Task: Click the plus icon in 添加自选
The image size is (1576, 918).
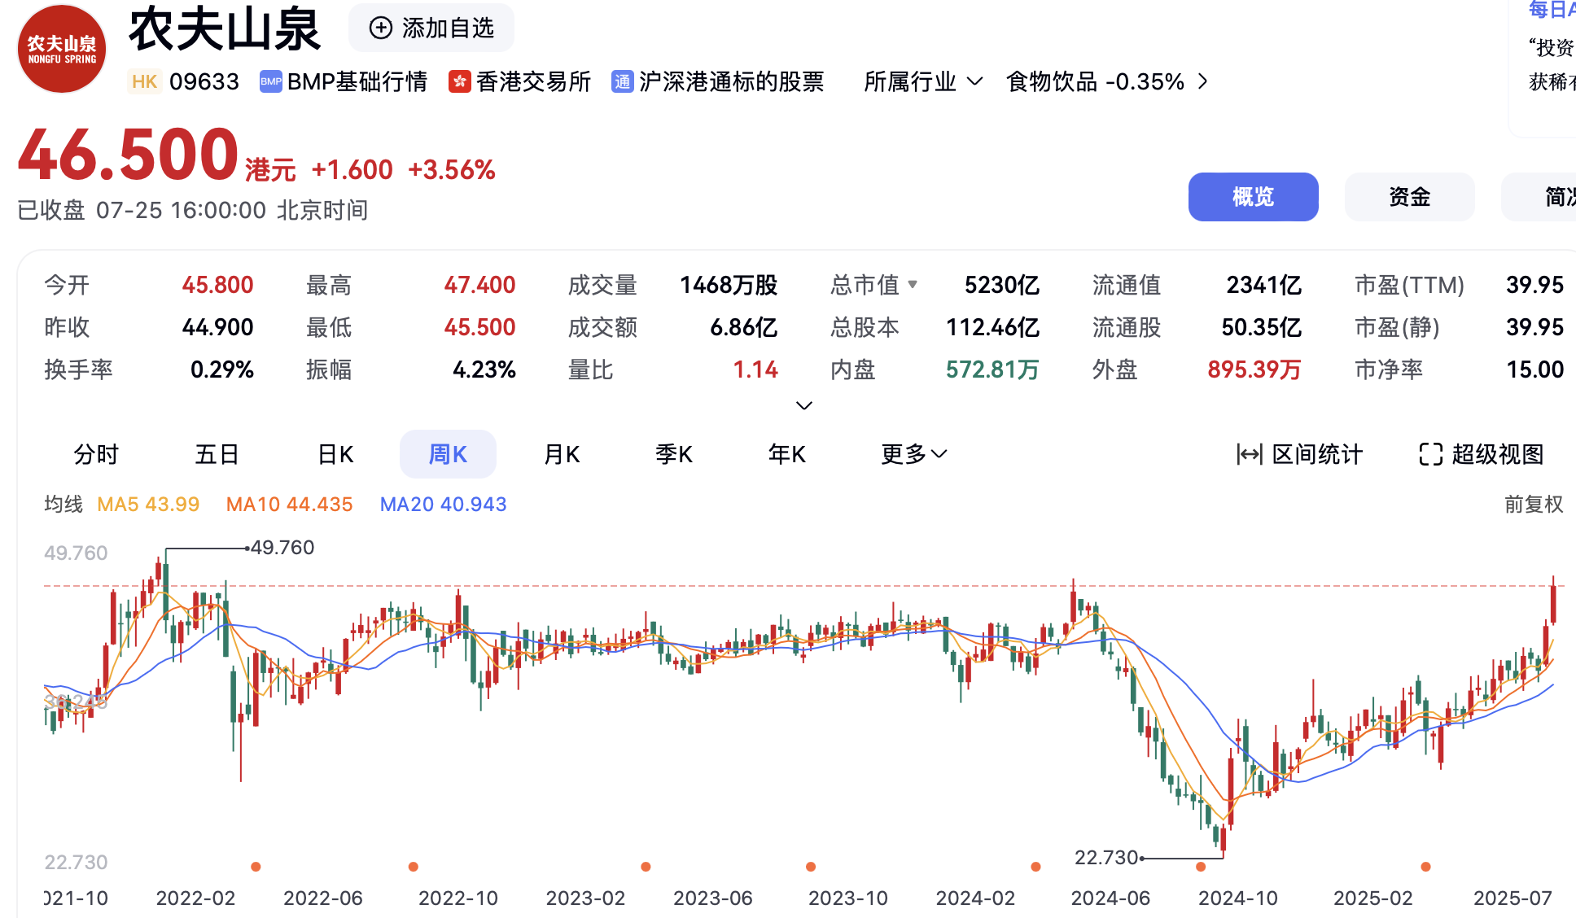Action: tap(380, 28)
